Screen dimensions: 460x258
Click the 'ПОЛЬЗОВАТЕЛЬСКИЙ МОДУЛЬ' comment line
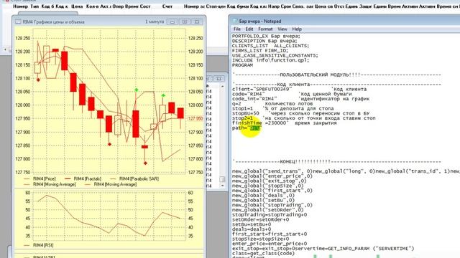pos(337,75)
